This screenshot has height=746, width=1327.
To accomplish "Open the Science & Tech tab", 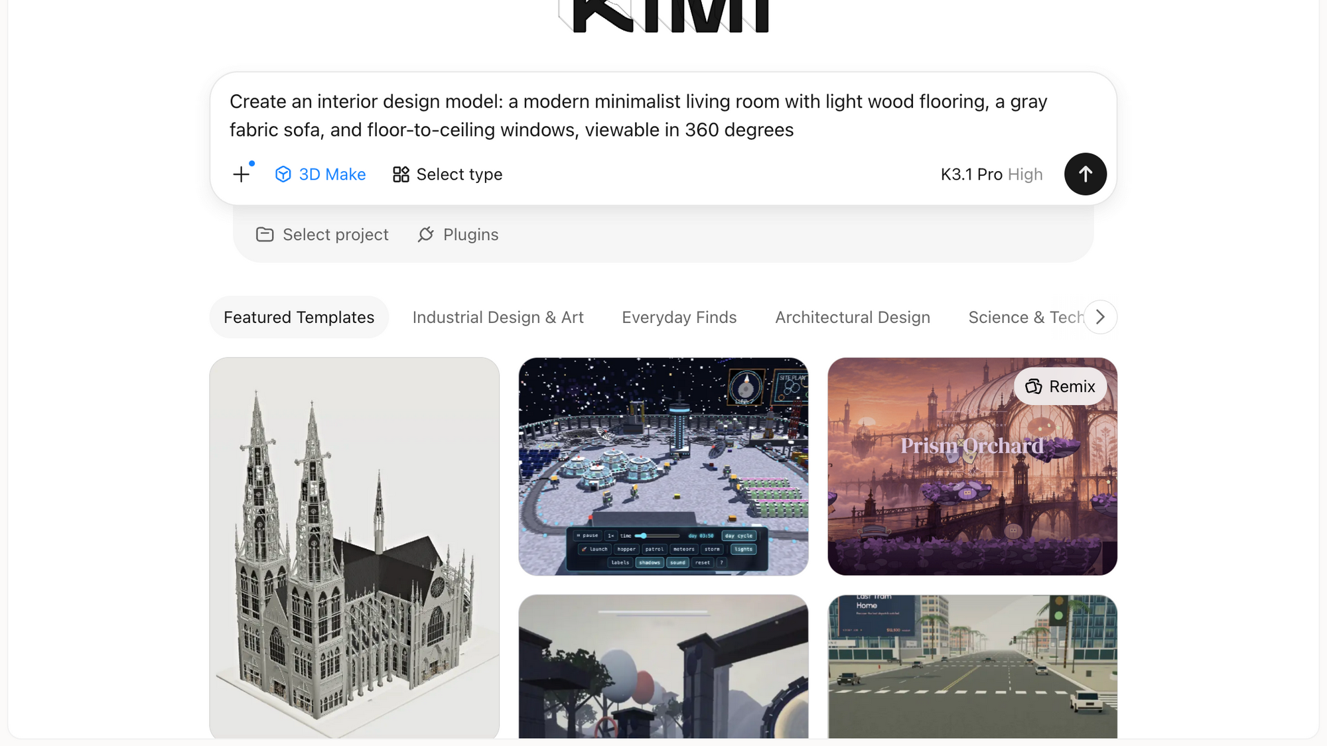I will point(1025,318).
